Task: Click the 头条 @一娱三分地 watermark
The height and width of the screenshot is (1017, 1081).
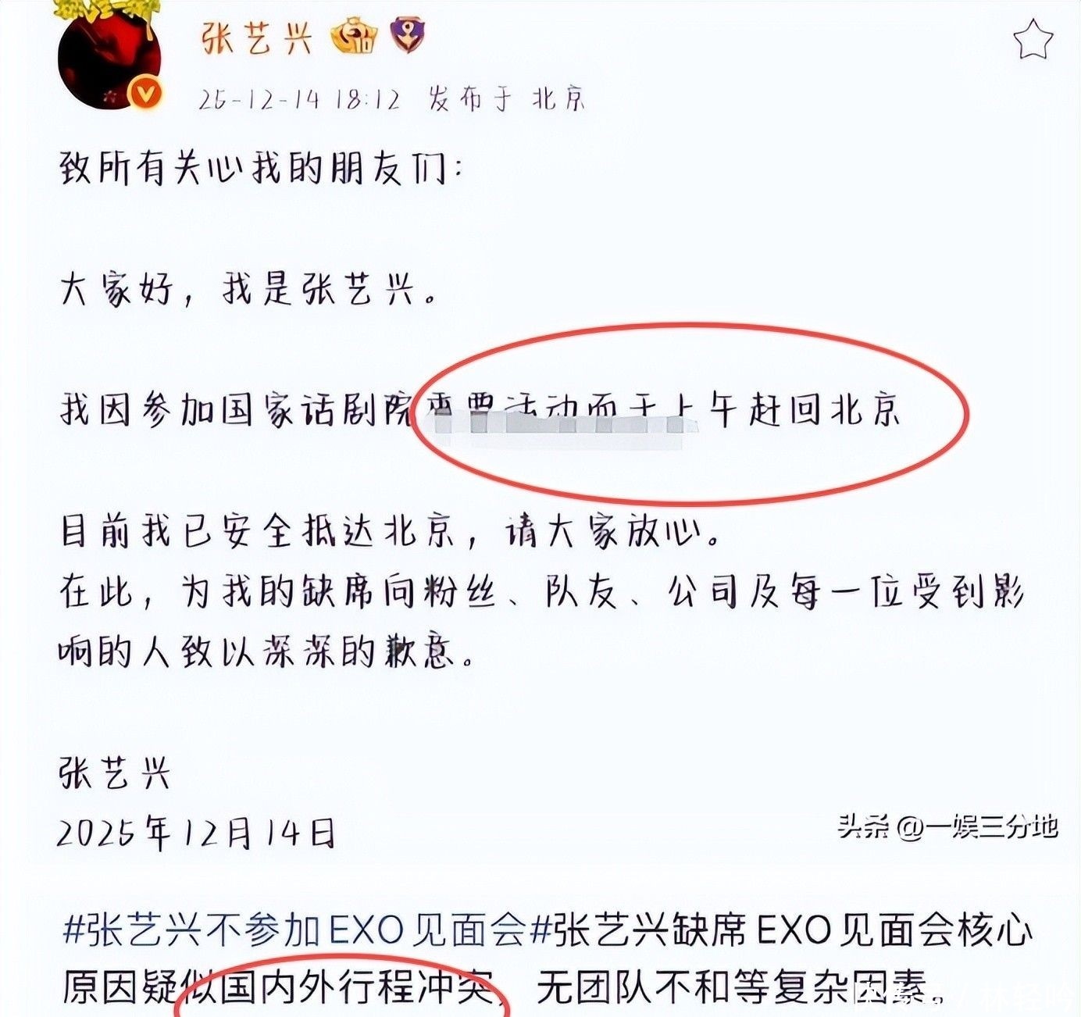Action: 948,826
